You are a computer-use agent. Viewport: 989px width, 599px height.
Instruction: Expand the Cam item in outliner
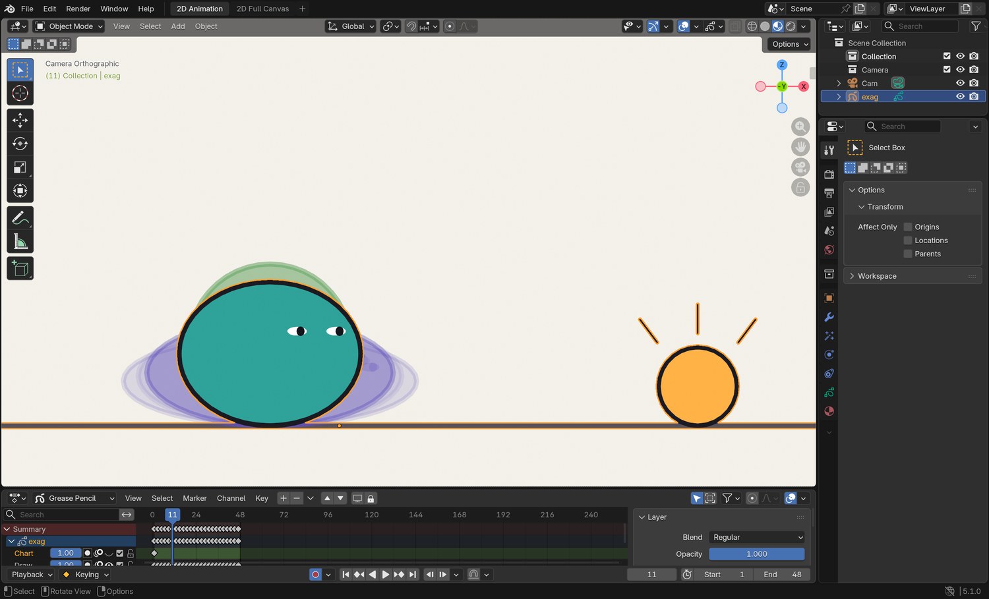pyautogui.click(x=839, y=84)
